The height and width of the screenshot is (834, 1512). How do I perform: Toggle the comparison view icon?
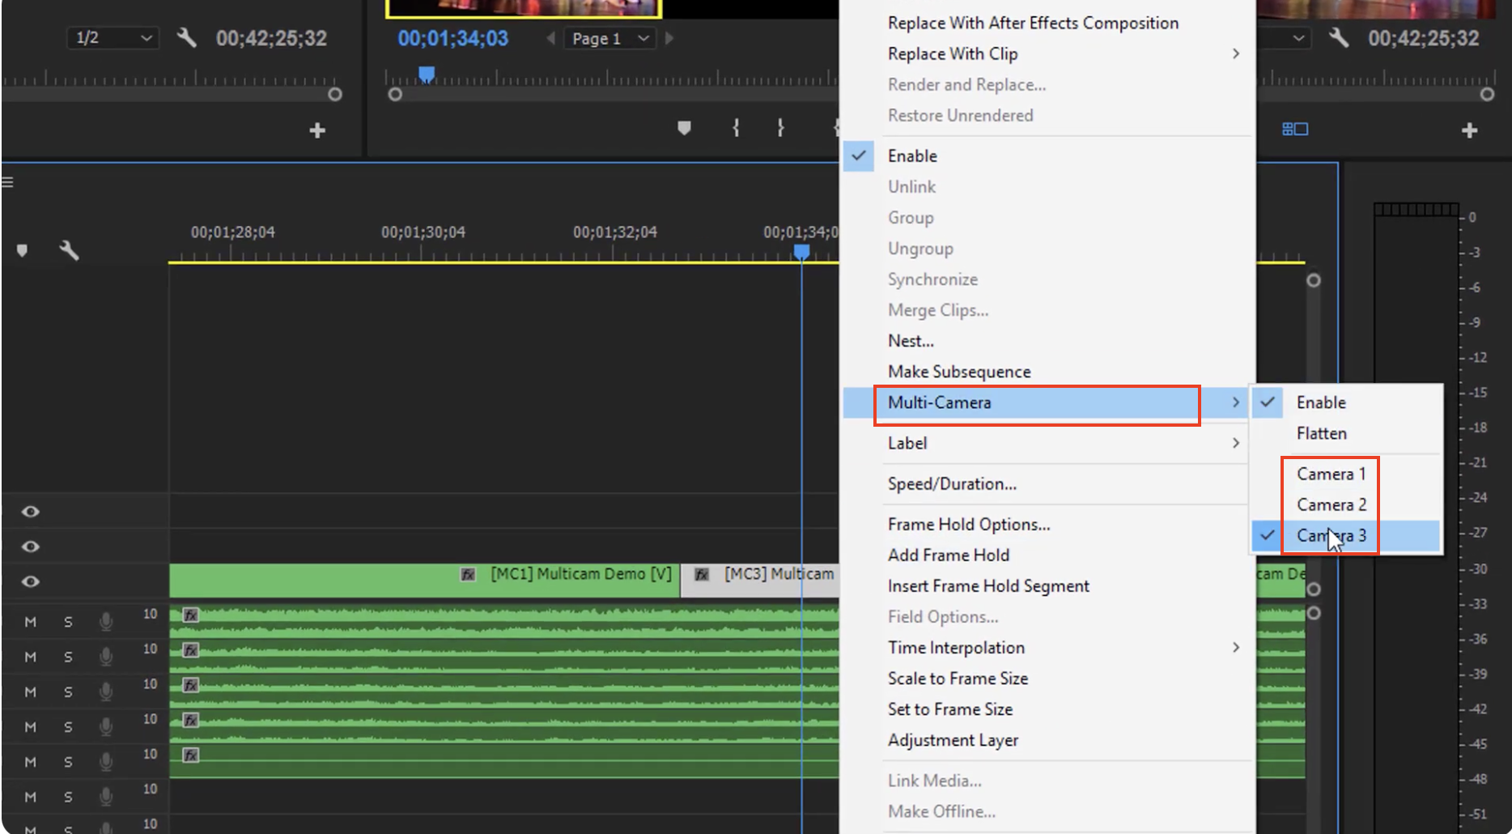1295,129
